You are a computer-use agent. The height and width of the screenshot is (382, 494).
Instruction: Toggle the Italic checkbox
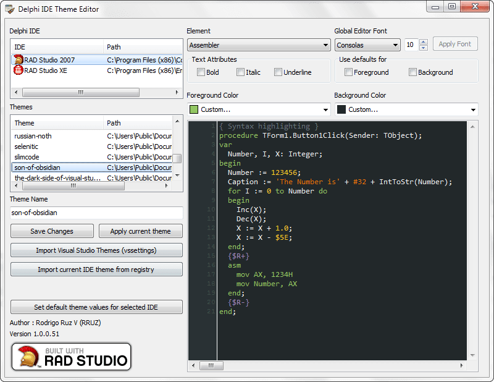click(x=241, y=72)
